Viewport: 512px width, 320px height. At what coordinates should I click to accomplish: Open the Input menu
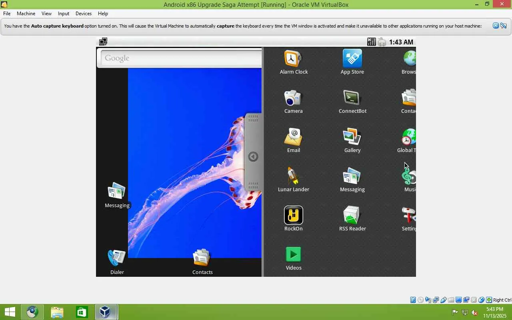(64, 13)
